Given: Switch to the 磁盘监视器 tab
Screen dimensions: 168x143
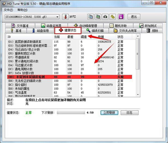Looking at the screenshot, I should tap(51, 26).
